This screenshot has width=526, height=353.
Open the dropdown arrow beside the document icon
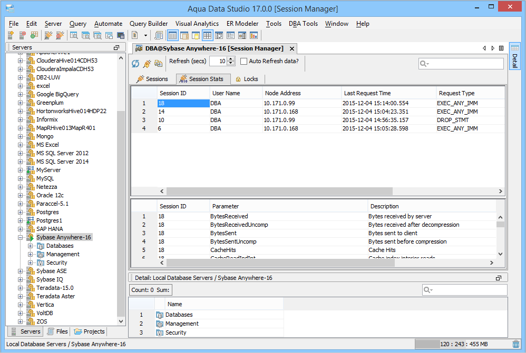point(145,35)
